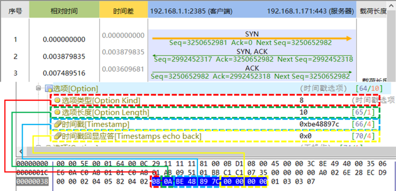
Task: Select the SYN, ACK packet arrow
Action: point(252,56)
